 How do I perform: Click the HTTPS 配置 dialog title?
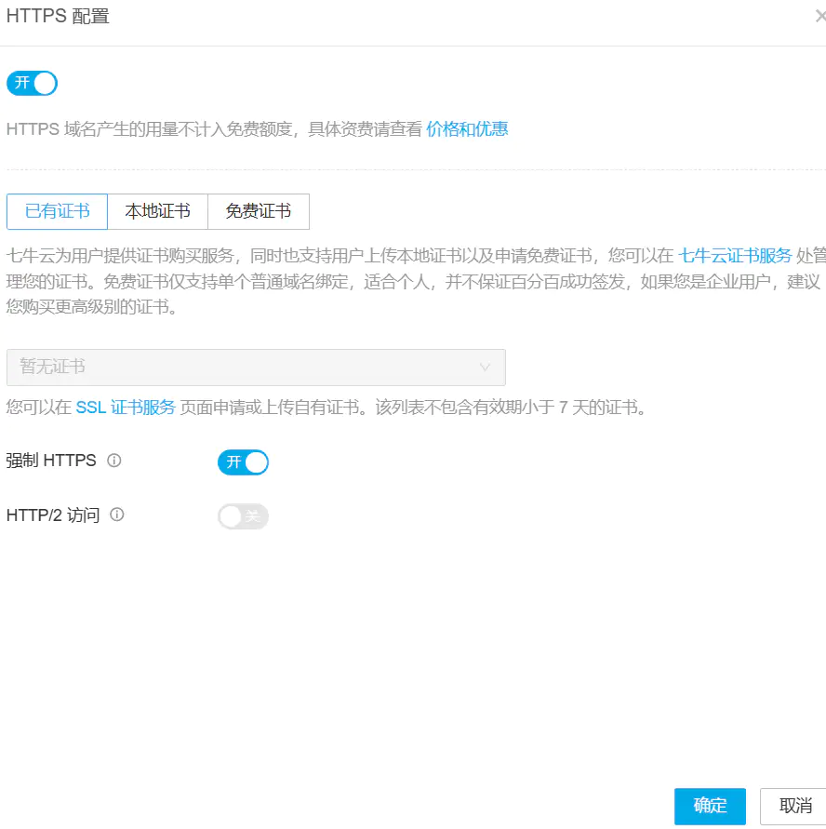tap(58, 16)
